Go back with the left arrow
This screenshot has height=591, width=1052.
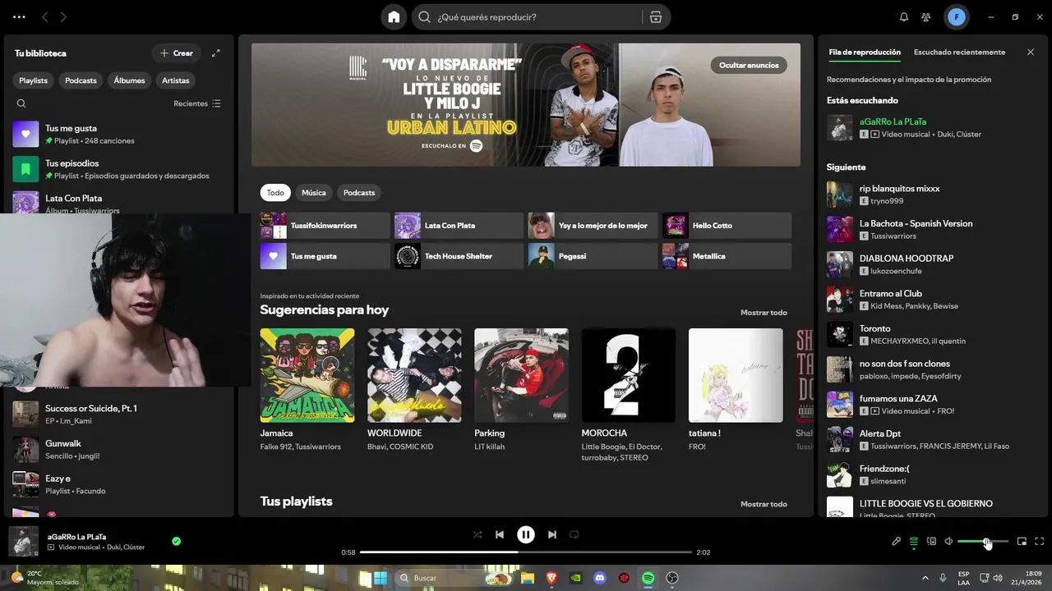45,16
